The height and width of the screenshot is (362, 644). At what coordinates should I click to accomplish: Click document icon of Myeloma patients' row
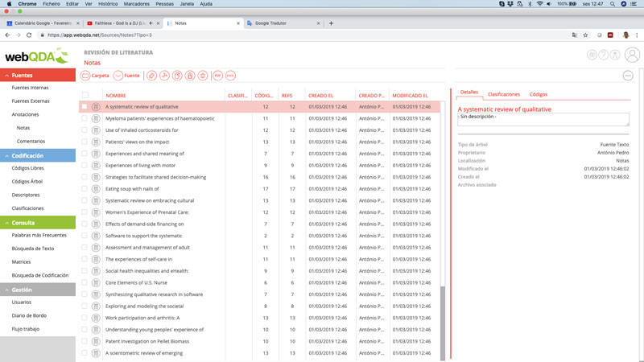[x=96, y=118]
